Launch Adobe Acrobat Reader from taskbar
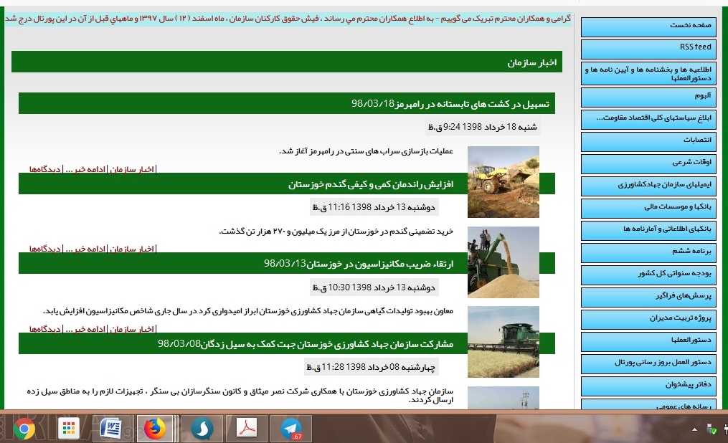The height and width of the screenshot is (443, 728). click(x=247, y=429)
